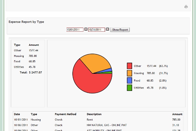Click the red Other legend swatch
196x131 pixels.
click(x=129, y=66)
